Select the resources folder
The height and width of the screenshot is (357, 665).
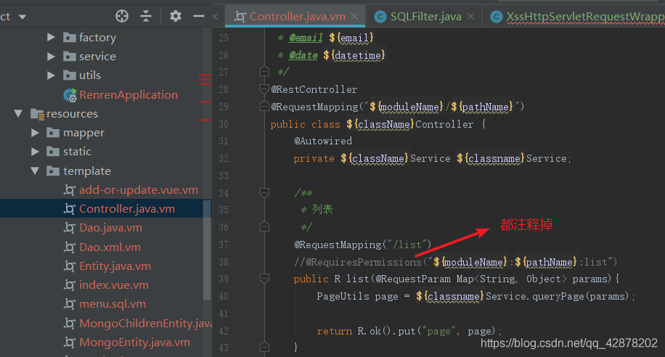pos(72,114)
